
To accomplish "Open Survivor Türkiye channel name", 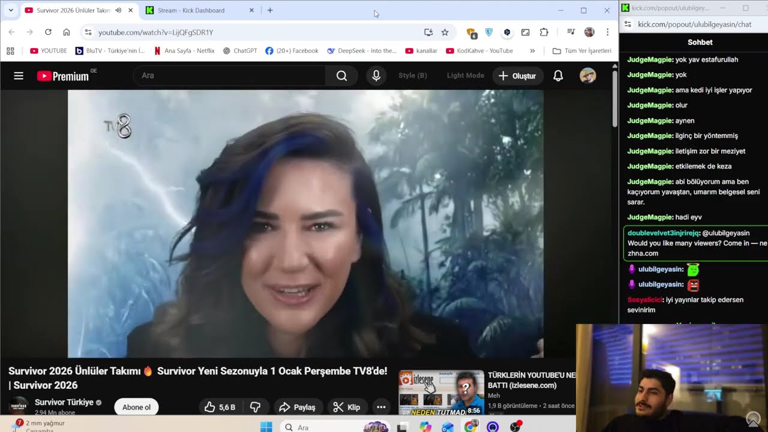I will [64, 402].
